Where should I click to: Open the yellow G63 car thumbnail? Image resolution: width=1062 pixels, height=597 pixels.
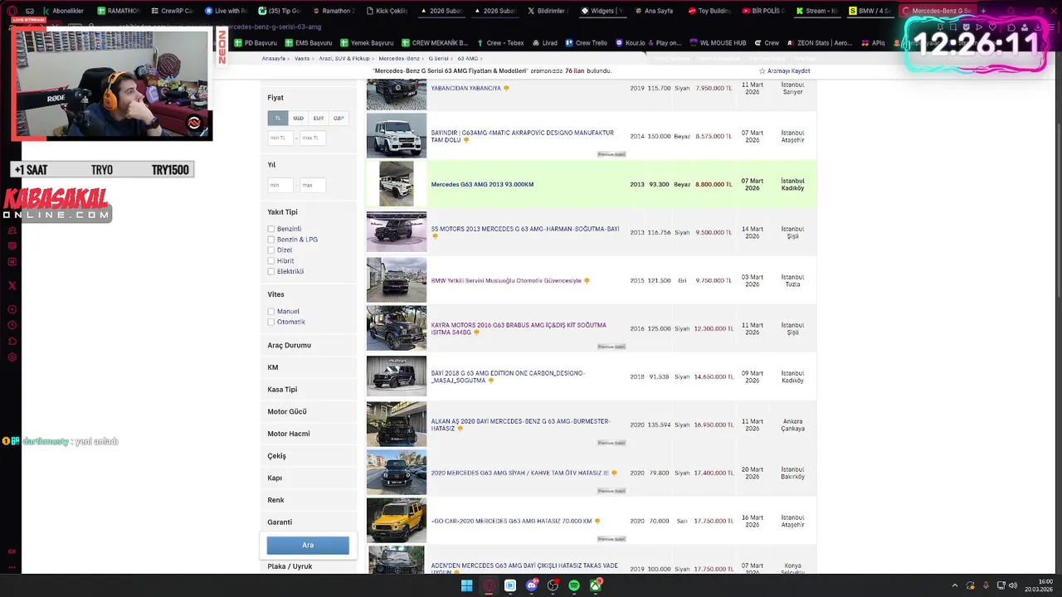(x=397, y=520)
